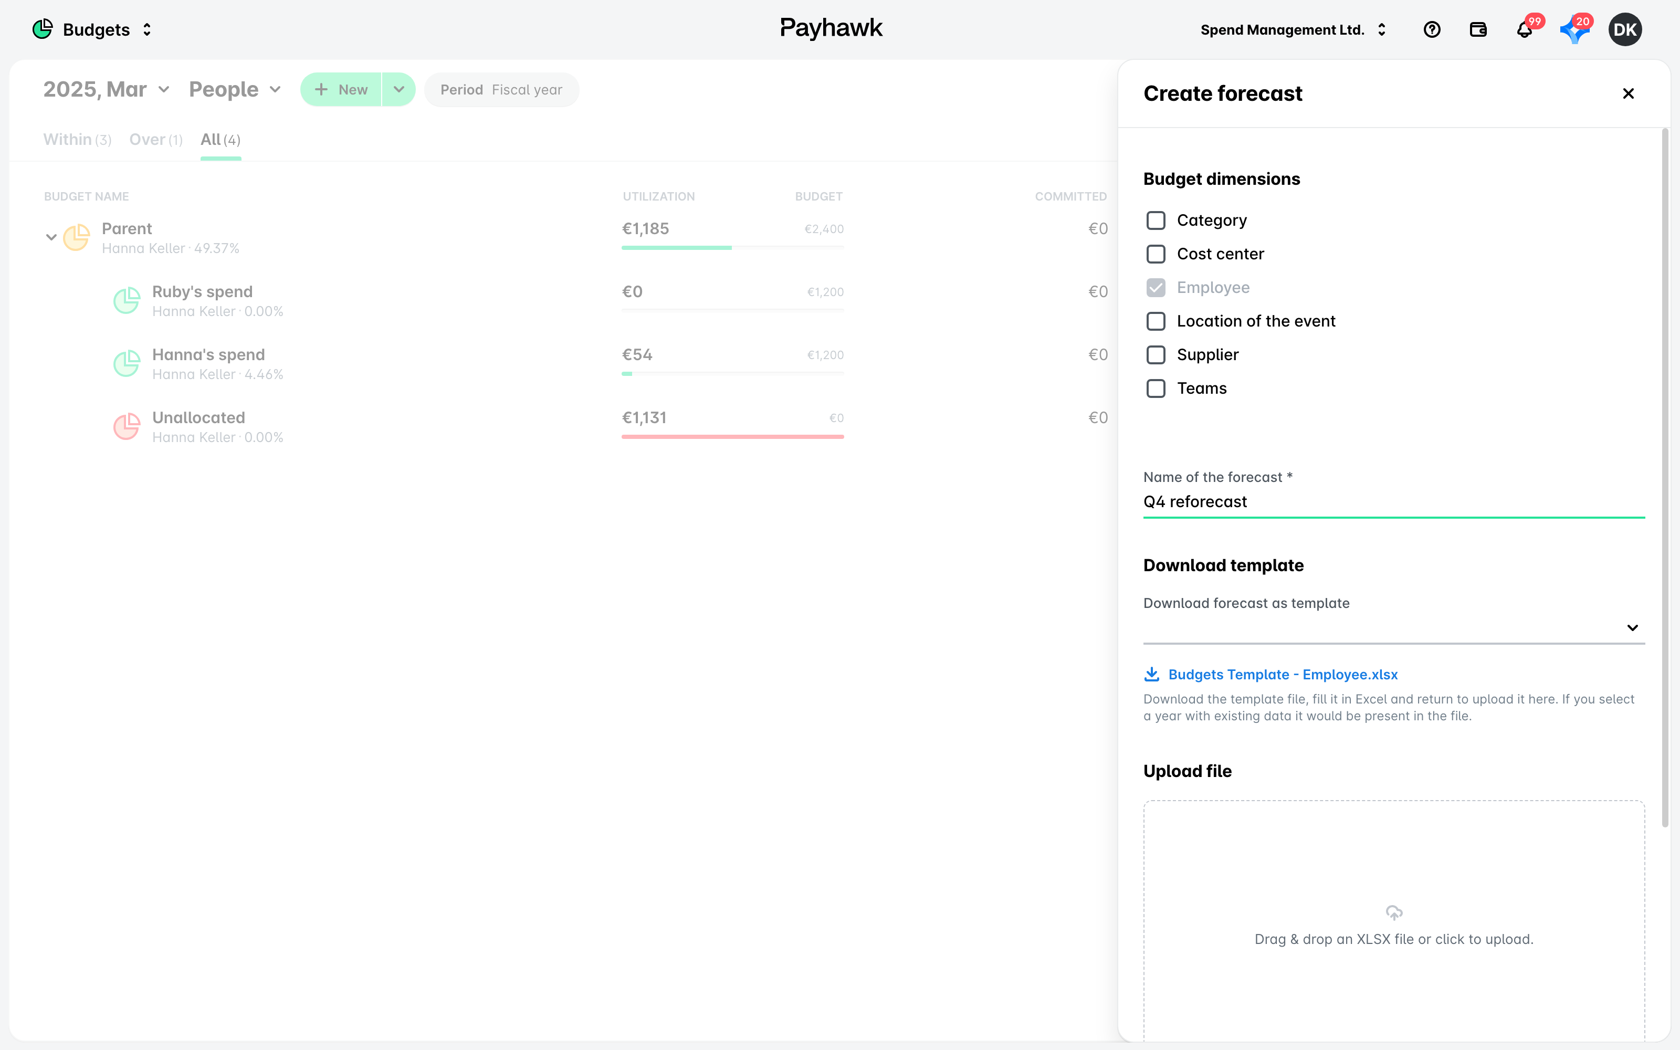Open the DK user avatar menu
Screen dimensions: 1680x1050
(1624, 29)
